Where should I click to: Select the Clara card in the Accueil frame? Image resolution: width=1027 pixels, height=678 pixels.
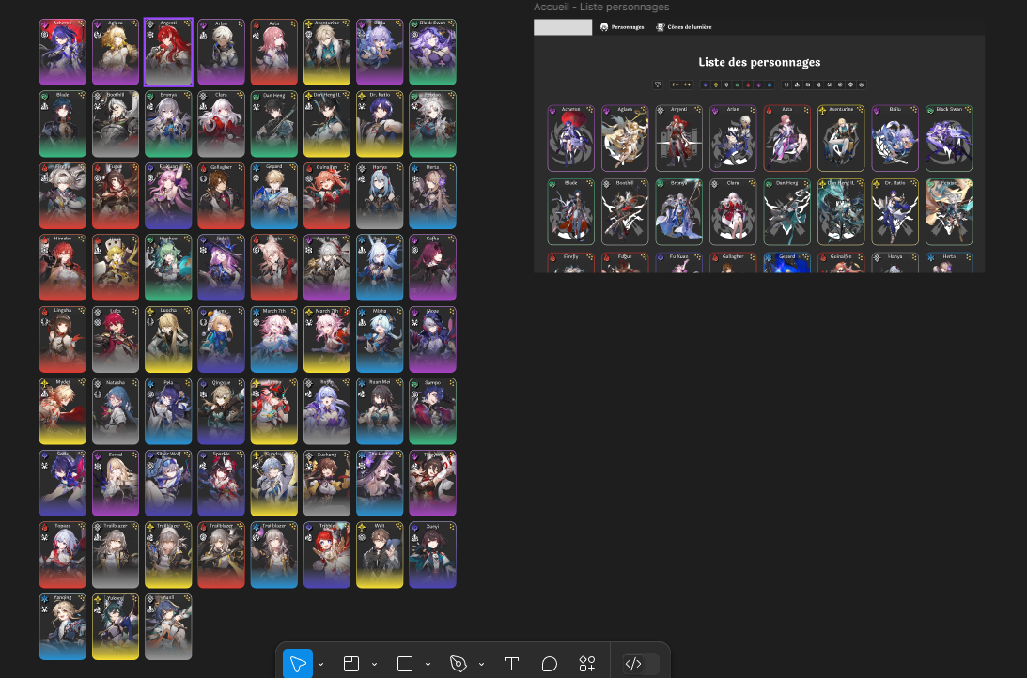click(732, 212)
